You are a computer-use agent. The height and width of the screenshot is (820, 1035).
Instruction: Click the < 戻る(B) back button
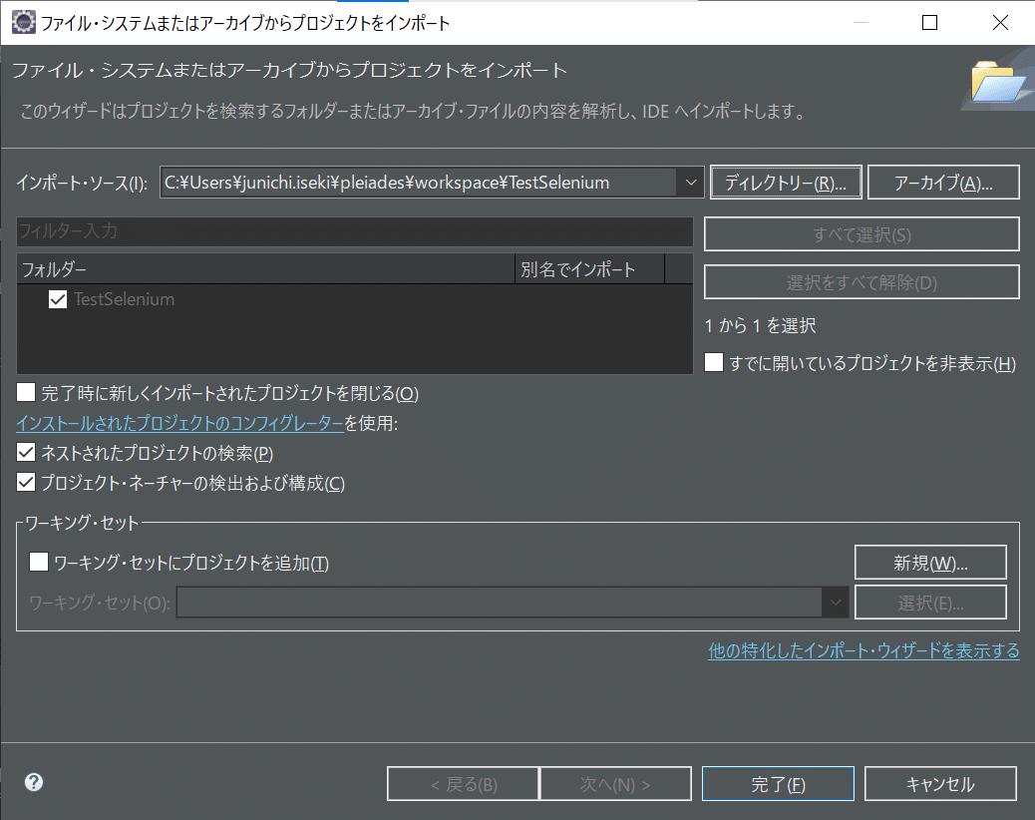pyautogui.click(x=463, y=784)
